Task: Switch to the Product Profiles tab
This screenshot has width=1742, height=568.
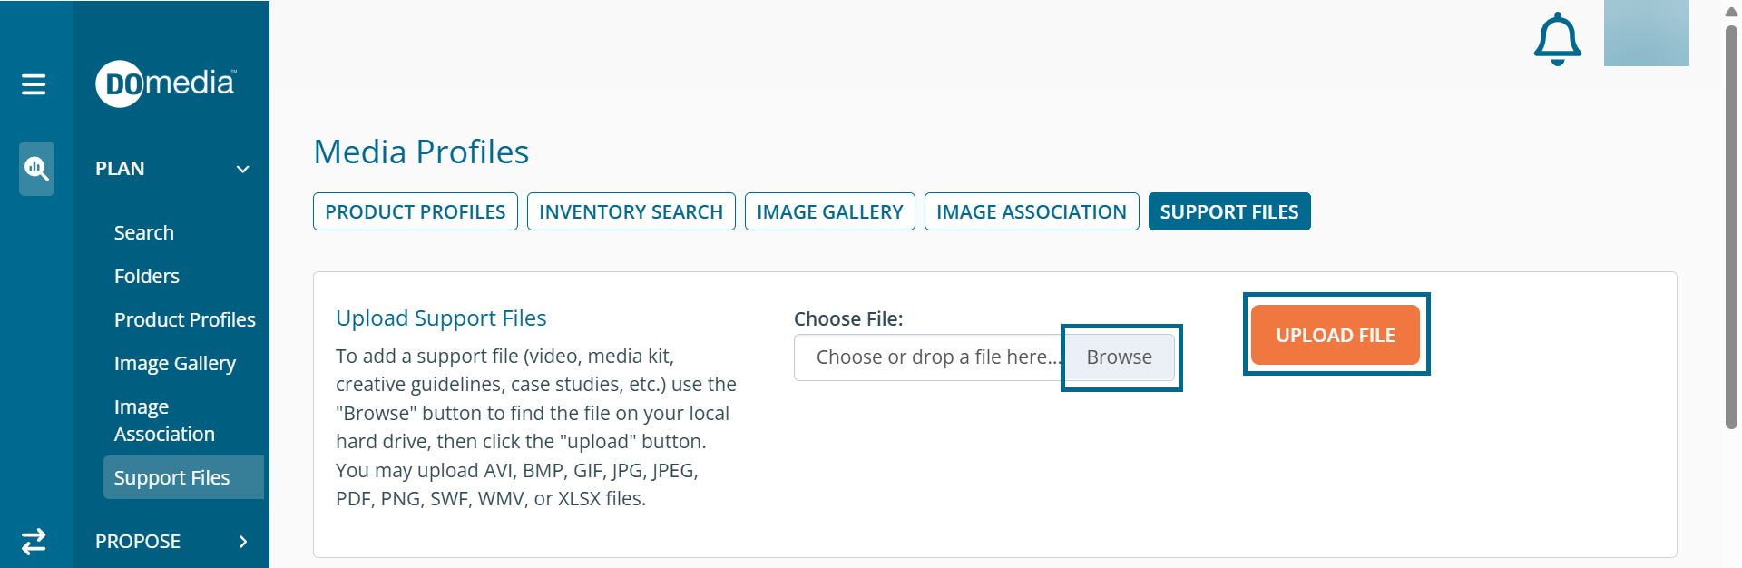Action: [x=416, y=211]
